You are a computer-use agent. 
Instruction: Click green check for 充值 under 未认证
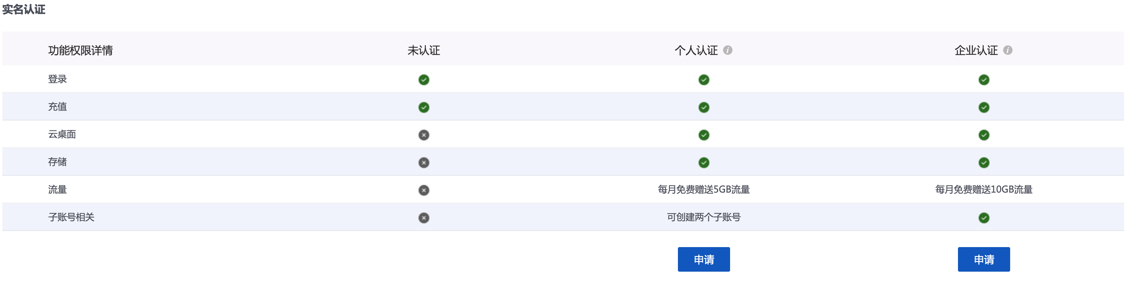(424, 107)
